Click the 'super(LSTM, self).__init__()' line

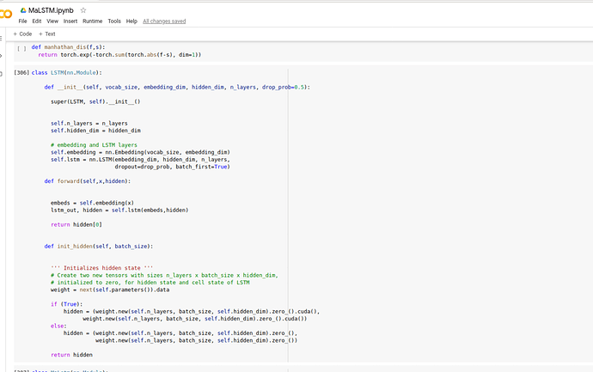95,101
